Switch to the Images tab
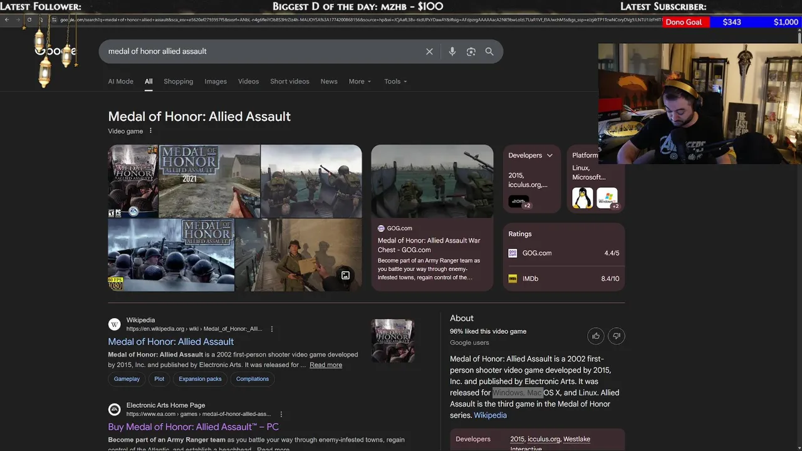The image size is (802, 451). (216, 81)
